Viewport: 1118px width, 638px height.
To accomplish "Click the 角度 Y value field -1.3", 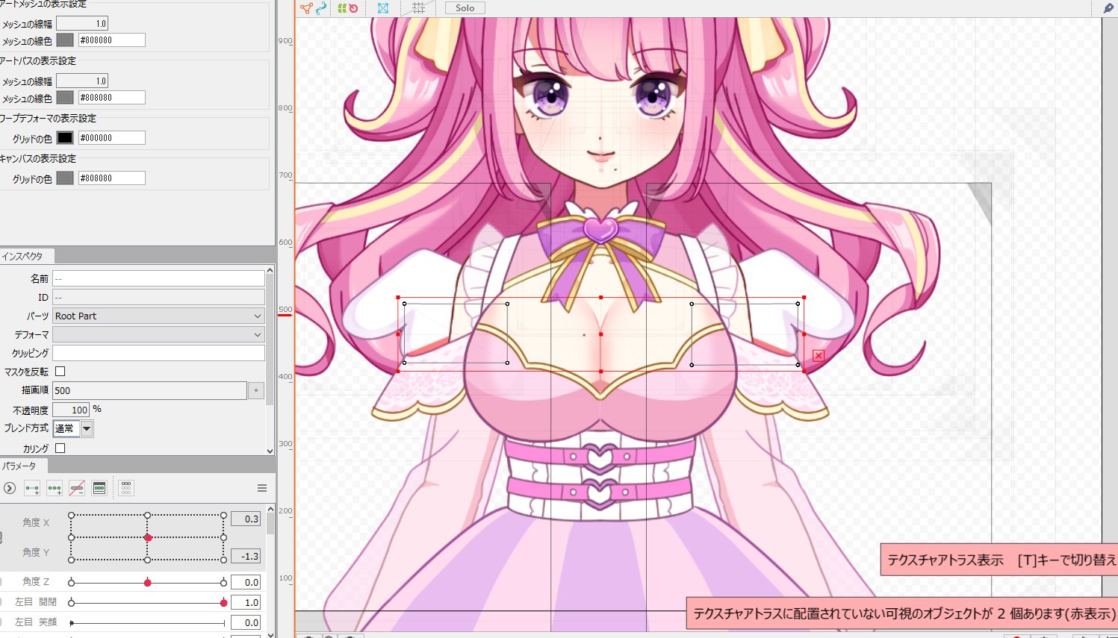I will [246, 556].
